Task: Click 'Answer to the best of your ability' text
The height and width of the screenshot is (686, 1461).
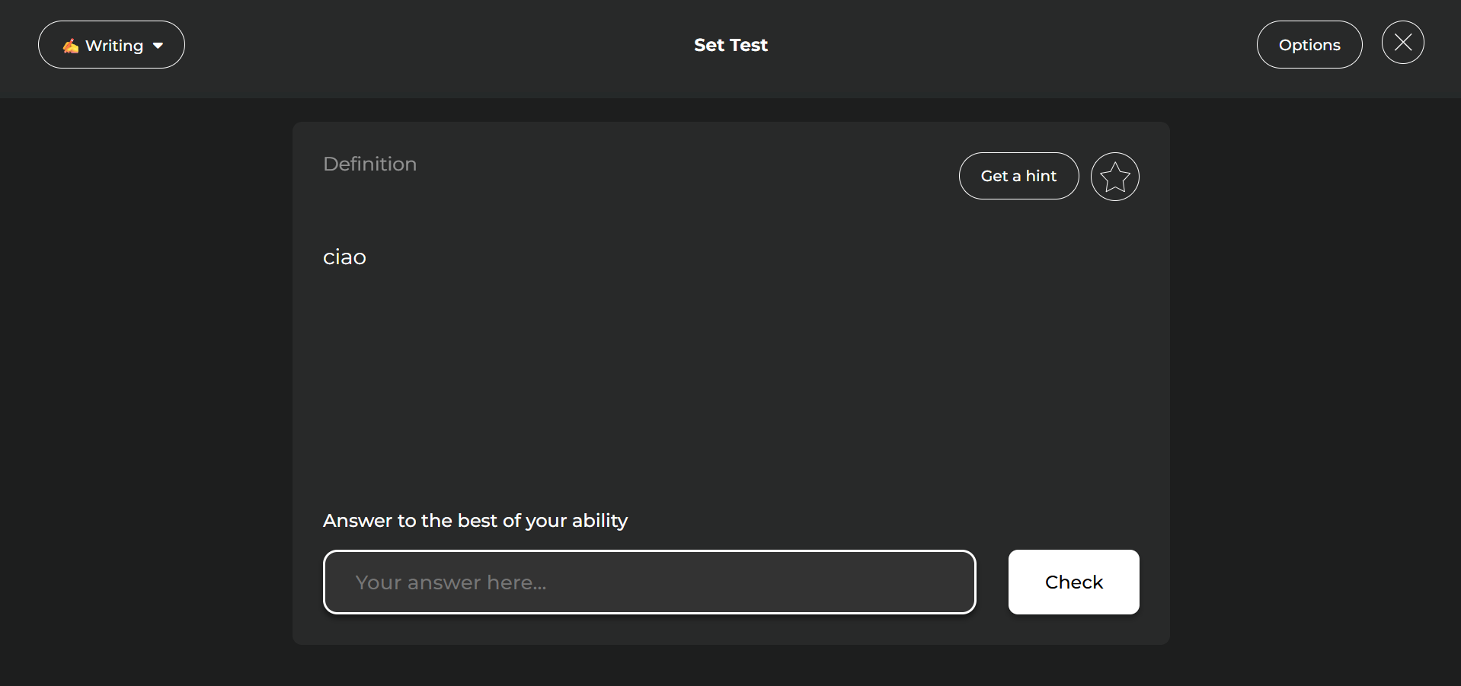Action: [475, 521]
